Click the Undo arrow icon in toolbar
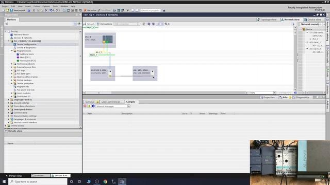The image size is (330, 185). tap(51, 10)
